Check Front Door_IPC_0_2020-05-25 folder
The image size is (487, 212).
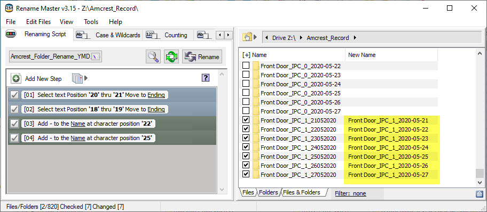point(246,93)
